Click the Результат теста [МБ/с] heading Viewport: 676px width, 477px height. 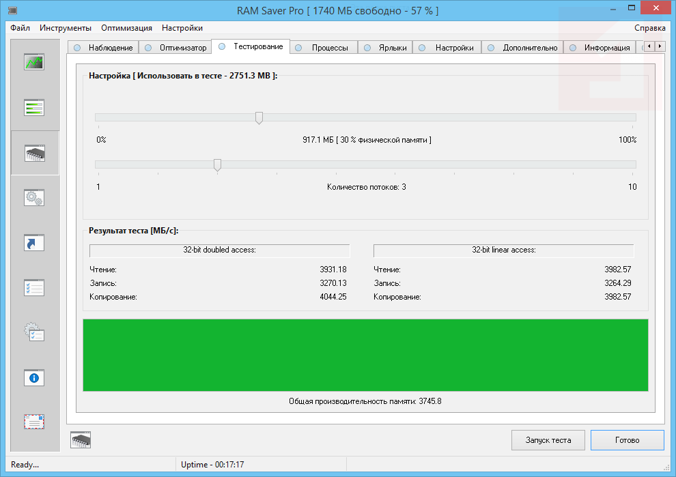point(134,231)
